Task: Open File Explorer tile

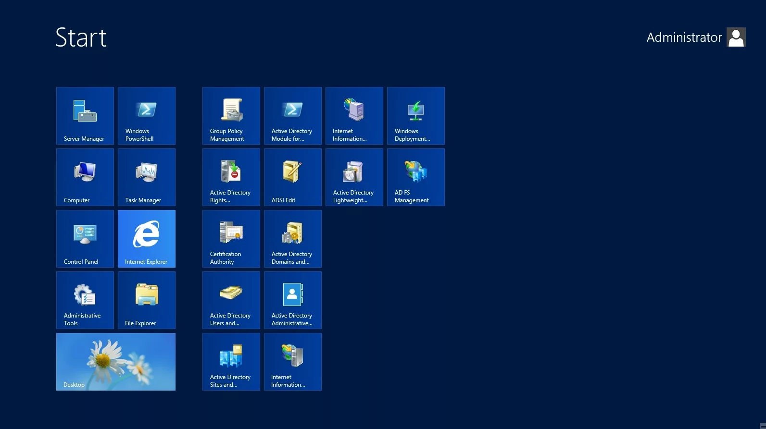Action: 147,300
